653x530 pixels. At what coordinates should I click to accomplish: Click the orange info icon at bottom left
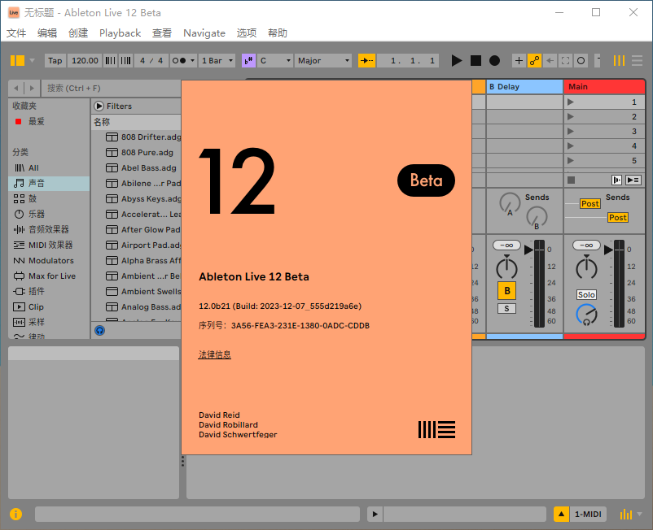click(x=15, y=514)
